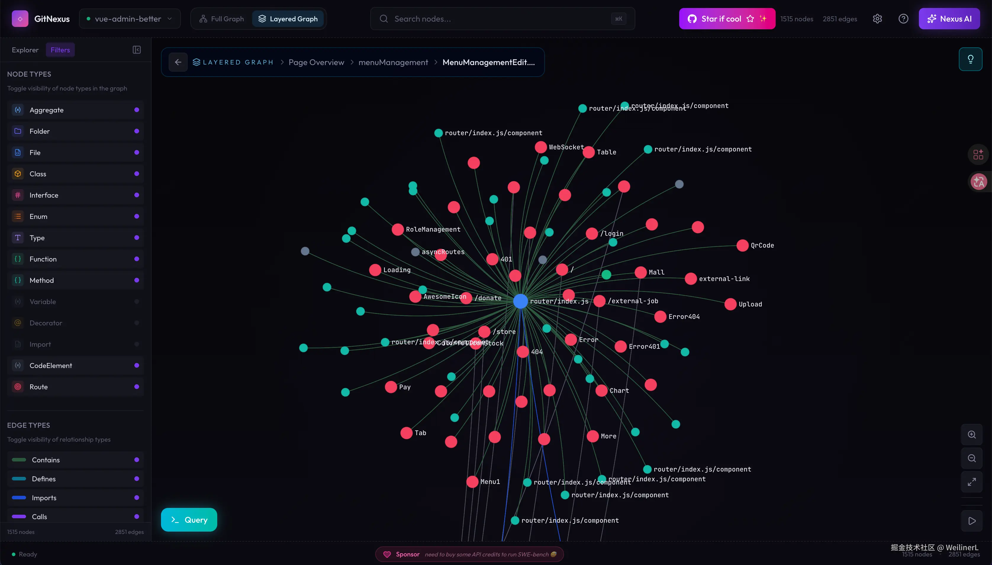992x565 pixels.
Task: Click the chevron after LAYERED GRAPH breadcrumb
Action: pyautogui.click(x=282, y=62)
